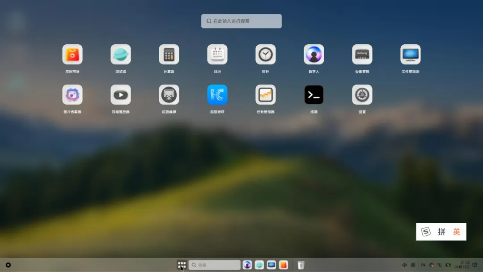Viewport: 483px width, 272px height.
Task: Open the 终端 terminal app
Action: click(314, 95)
